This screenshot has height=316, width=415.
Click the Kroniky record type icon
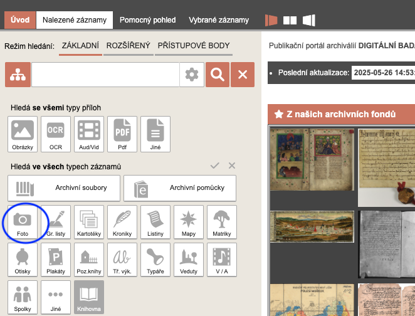122,222
